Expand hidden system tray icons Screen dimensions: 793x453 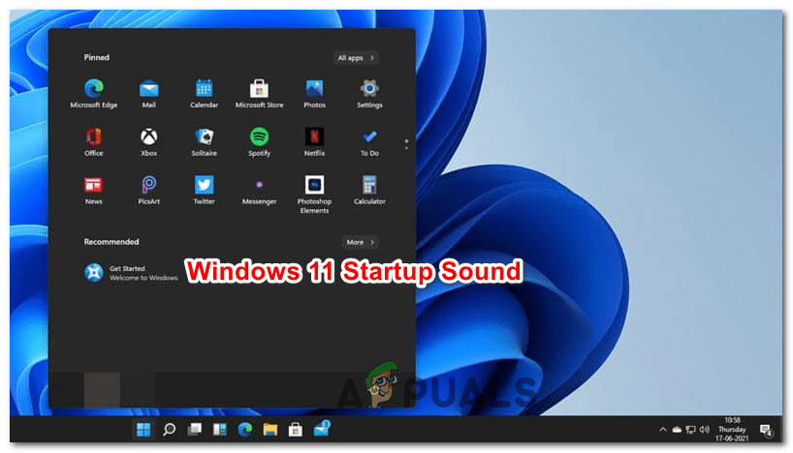pyautogui.click(x=662, y=430)
